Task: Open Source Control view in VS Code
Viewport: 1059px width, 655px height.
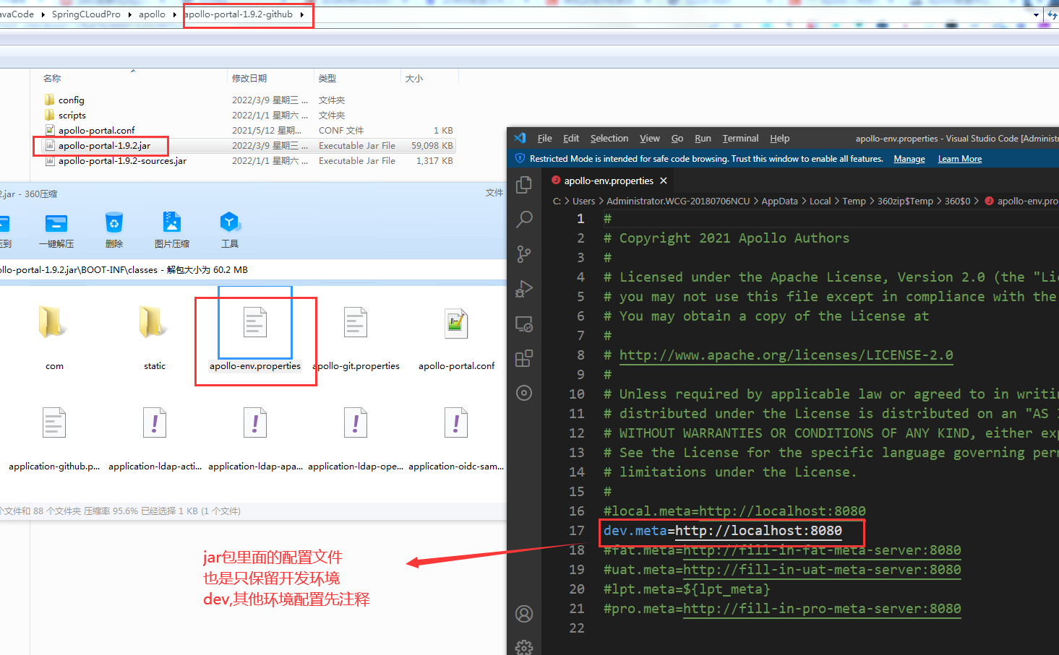Action: point(524,253)
